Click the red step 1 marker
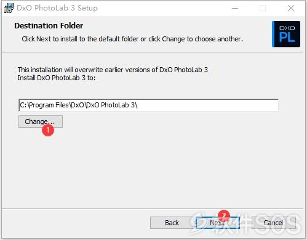The width and height of the screenshot is (307, 240). coord(48,130)
